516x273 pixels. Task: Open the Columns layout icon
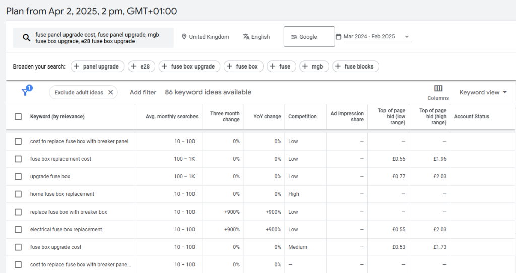point(438,88)
